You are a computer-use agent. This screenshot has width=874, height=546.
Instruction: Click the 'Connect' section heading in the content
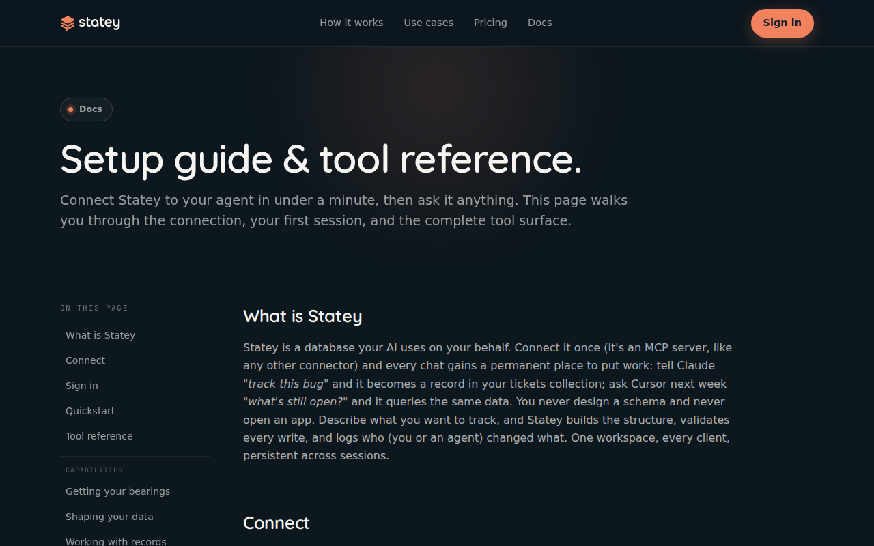pos(276,523)
